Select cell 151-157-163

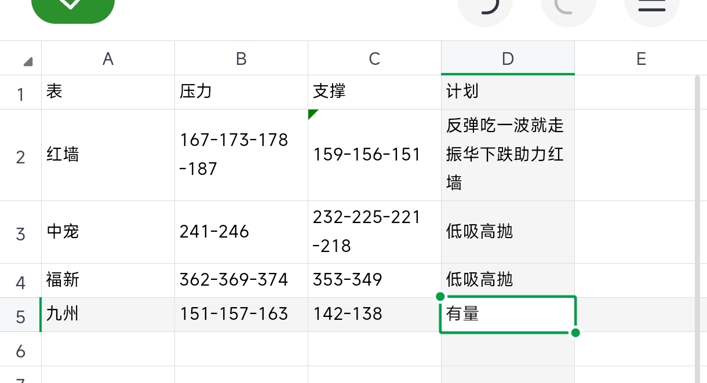tap(241, 315)
